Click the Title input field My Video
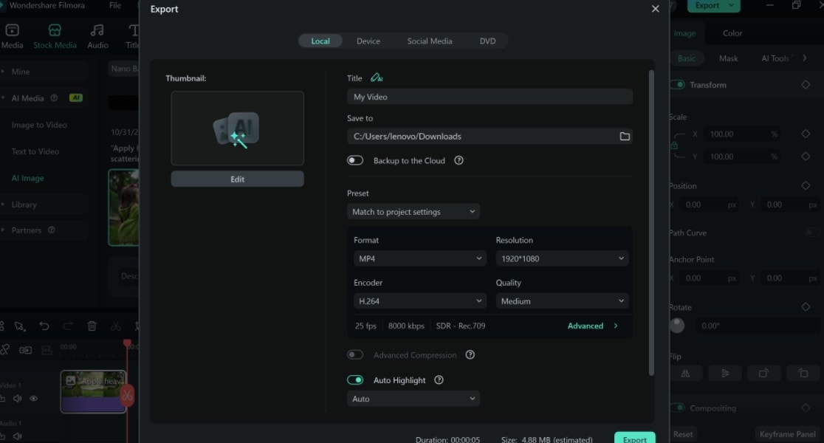Viewport: 824px width, 443px height. pos(490,97)
